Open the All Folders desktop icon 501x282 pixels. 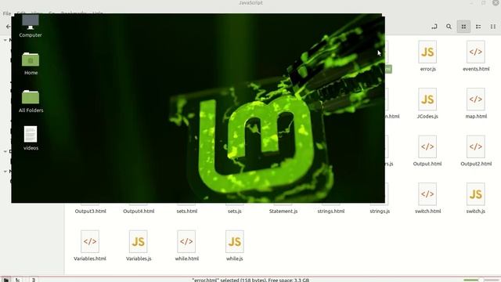pos(31,97)
